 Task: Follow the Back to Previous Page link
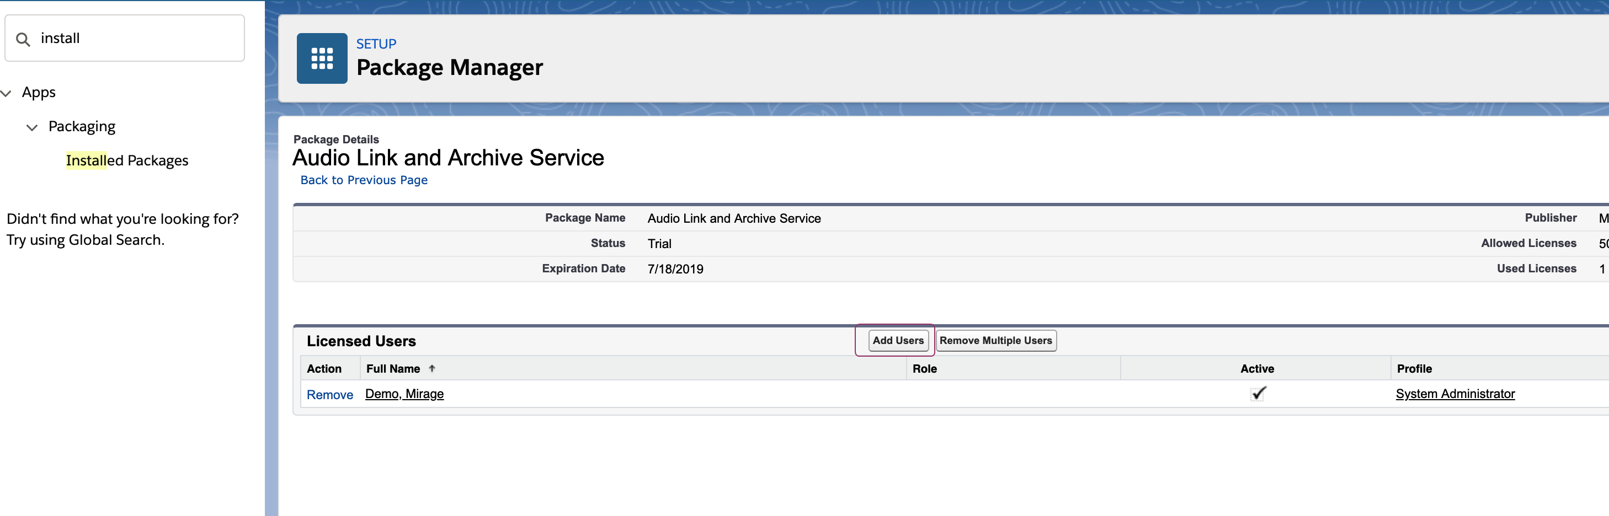364,180
